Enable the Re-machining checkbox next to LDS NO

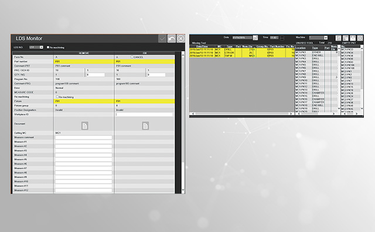48,47
